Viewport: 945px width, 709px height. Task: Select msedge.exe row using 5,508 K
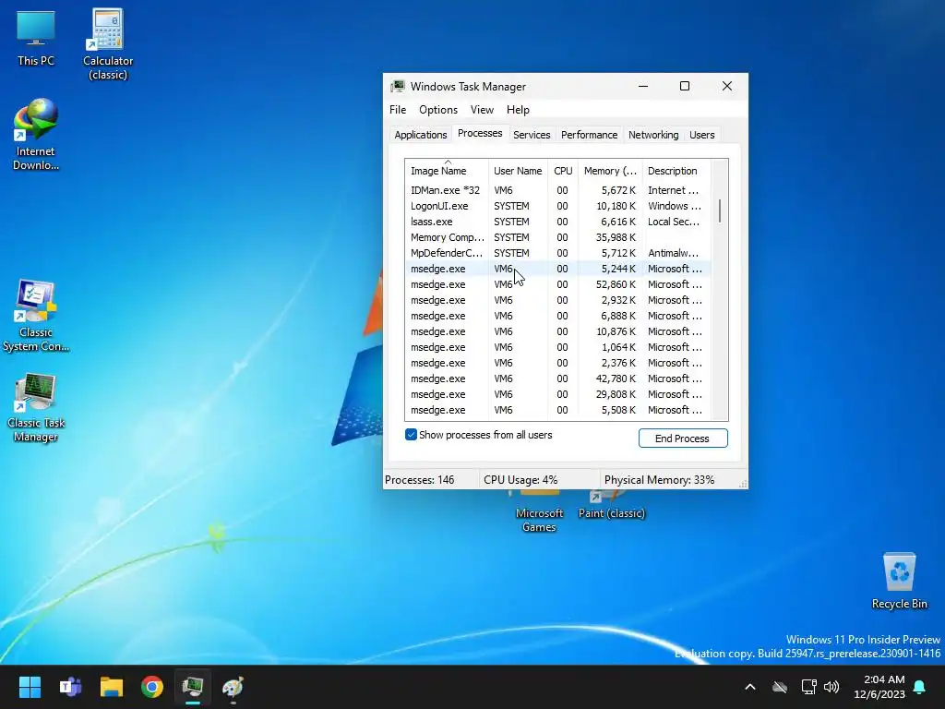tap(557, 409)
